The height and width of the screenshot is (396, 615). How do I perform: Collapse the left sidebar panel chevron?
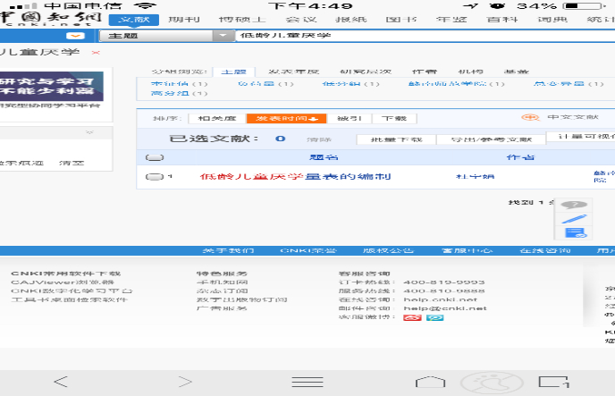click(88, 132)
